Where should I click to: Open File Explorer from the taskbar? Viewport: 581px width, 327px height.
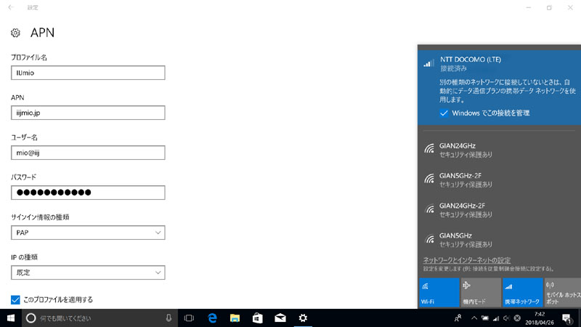(x=235, y=318)
